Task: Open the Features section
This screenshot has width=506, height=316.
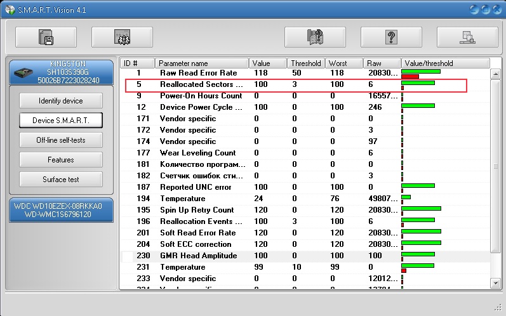Action: [61, 160]
